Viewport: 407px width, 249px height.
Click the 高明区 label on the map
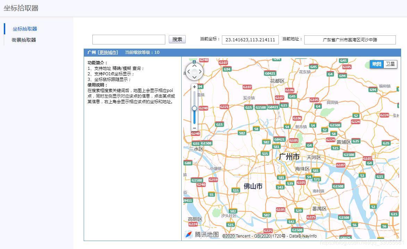coord(195,219)
